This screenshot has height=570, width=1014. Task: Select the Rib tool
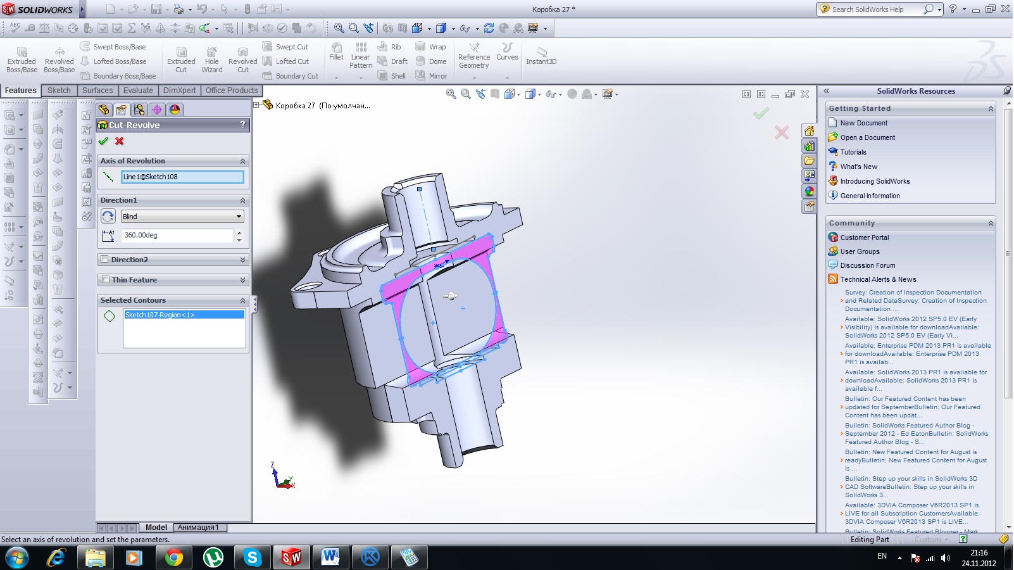point(389,47)
